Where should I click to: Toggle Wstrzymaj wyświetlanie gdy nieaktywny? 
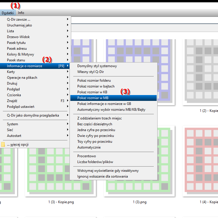point(113,171)
